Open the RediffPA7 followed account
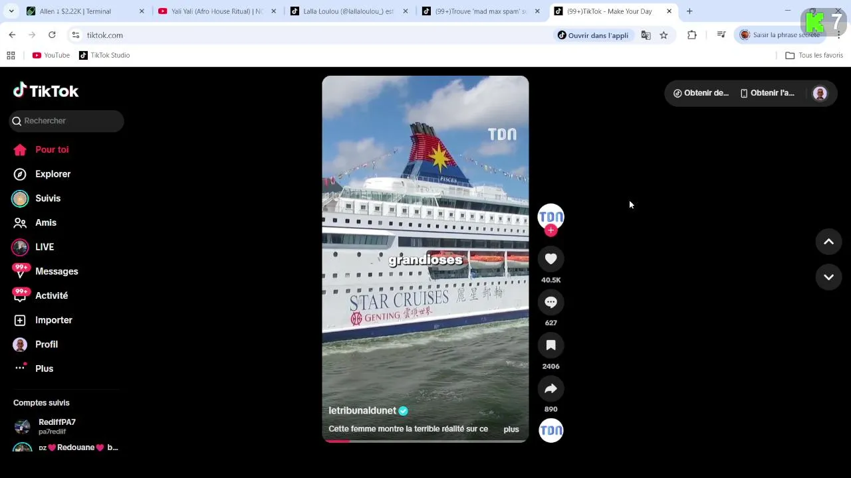Image resolution: width=851 pixels, height=478 pixels. (65, 426)
